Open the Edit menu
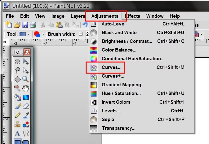209x144 pixels. [x=24, y=16]
